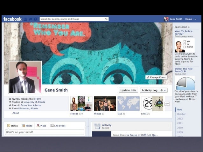The width and height of the screenshot is (203, 152).
Task: Expand the '5' more sections dropdown
Action: click(167, 103)
